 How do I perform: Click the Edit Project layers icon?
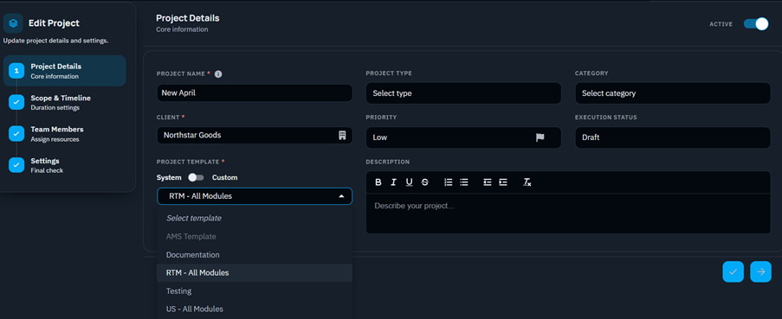pos(14,22)
